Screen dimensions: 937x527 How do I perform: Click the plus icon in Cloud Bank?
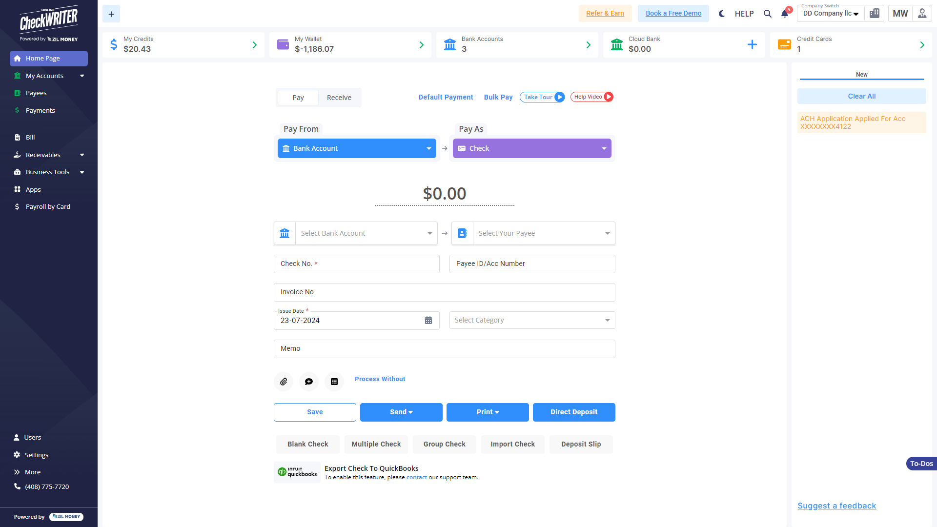tap(752, 45)
